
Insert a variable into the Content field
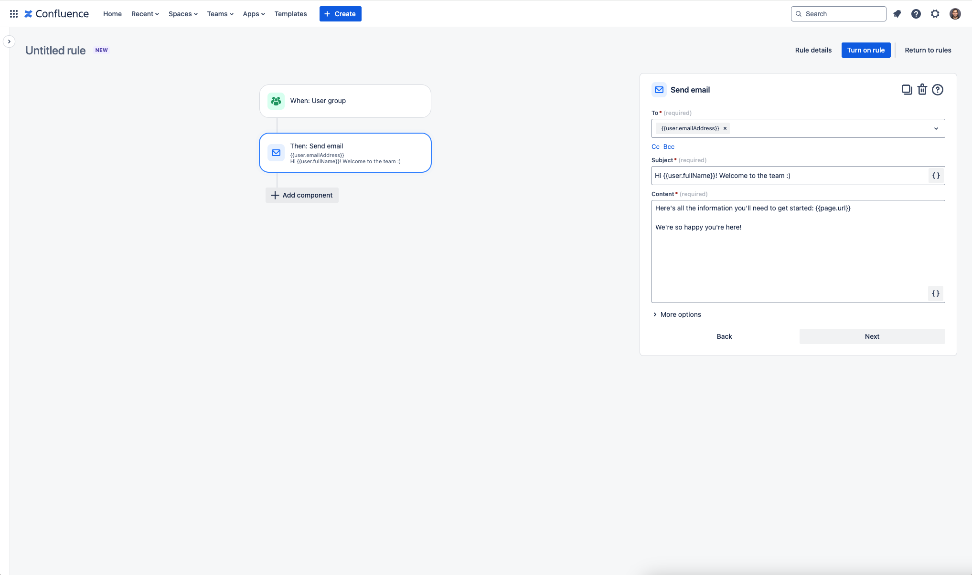(935, 293)
